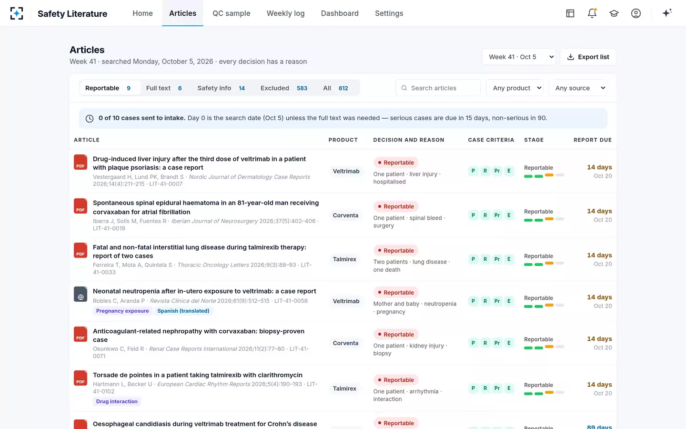Click the Drug interaction tag

tap(117, 401)
